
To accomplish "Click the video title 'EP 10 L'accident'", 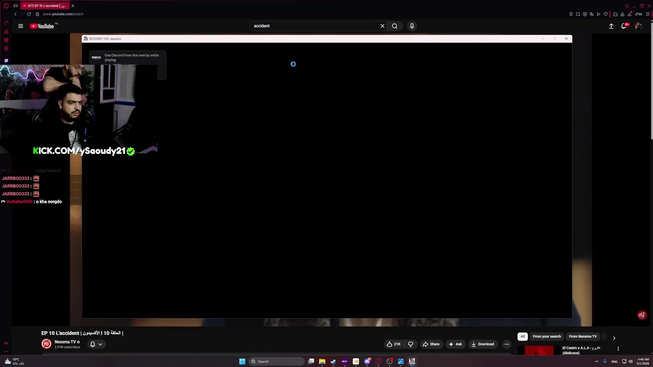I will coord(82,333).
